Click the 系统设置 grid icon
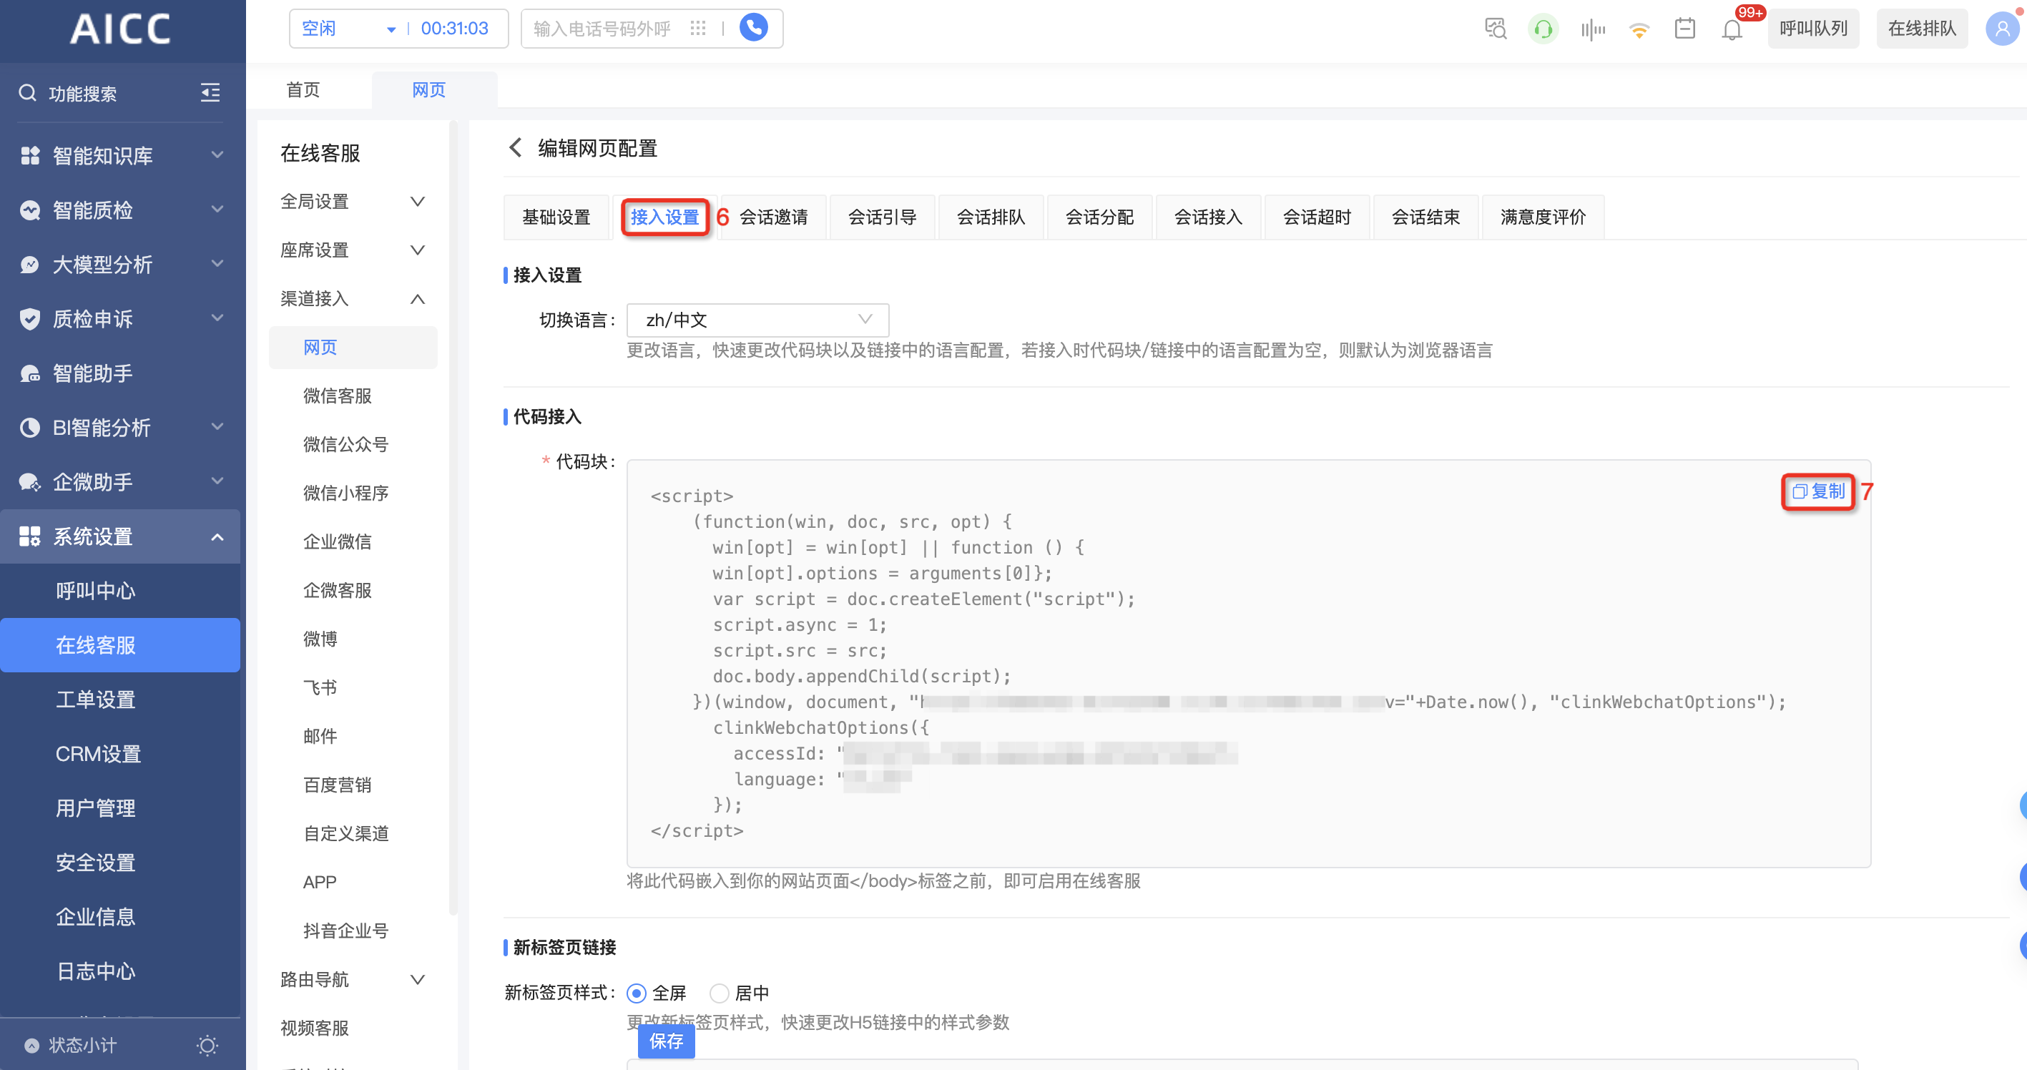2027x1070 pixels. point(30,536)
